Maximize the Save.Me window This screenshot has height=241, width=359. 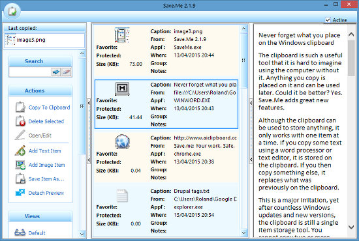[x=336, y=5]
